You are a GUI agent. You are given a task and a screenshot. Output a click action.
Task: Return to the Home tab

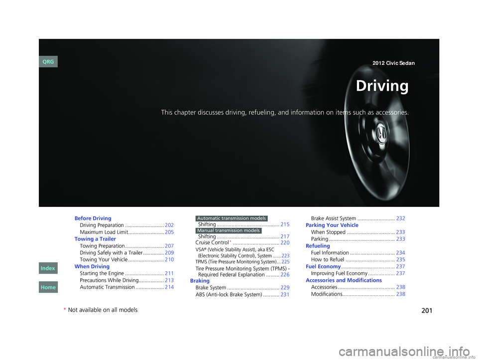click(48, 287)
